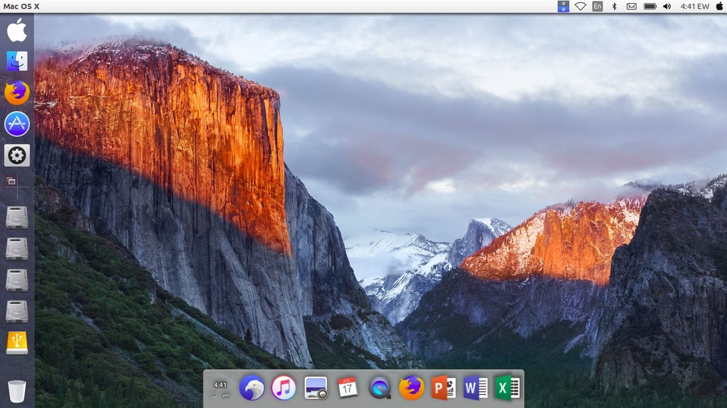The width and height of the screenshot is (727, 408).
Task: Mute audio via the volume icon
Action: (x=667, y=6)
